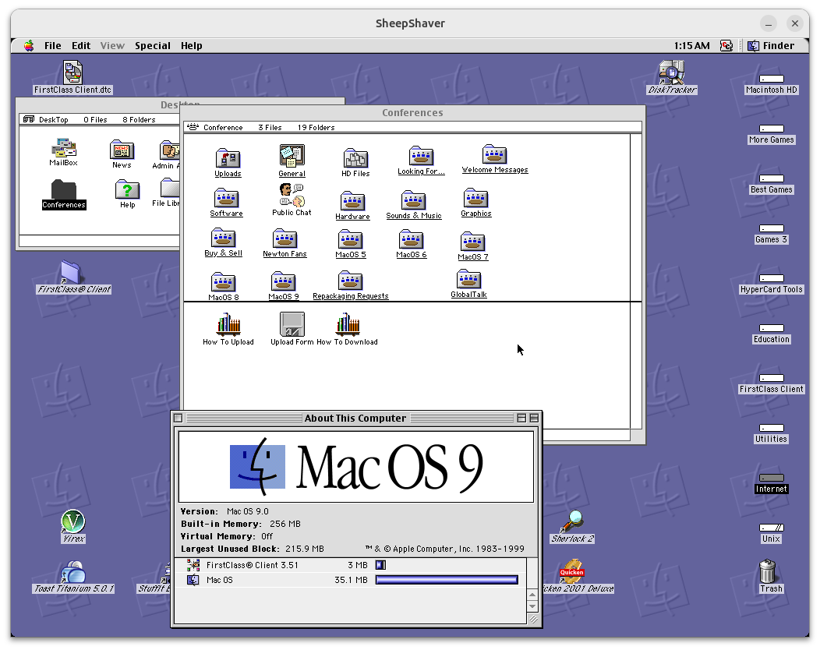Open the Public Chat icon

(x=292, y=196)
